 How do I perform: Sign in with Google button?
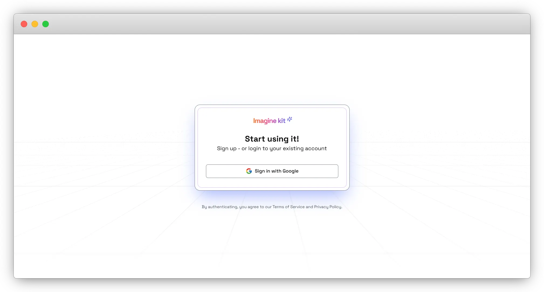coord(272,171)
